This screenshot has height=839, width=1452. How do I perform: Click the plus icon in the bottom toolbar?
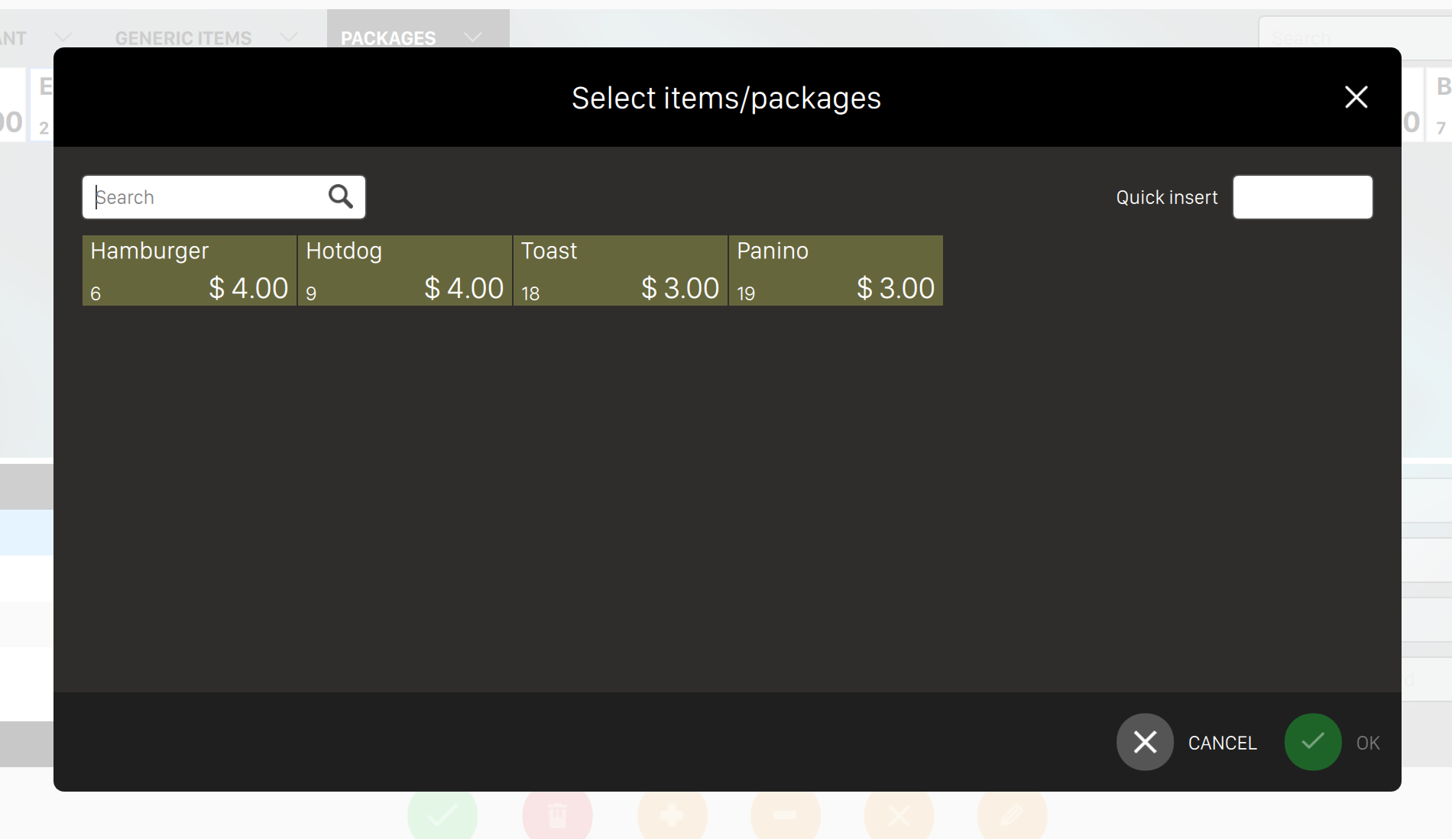(672, 815)
